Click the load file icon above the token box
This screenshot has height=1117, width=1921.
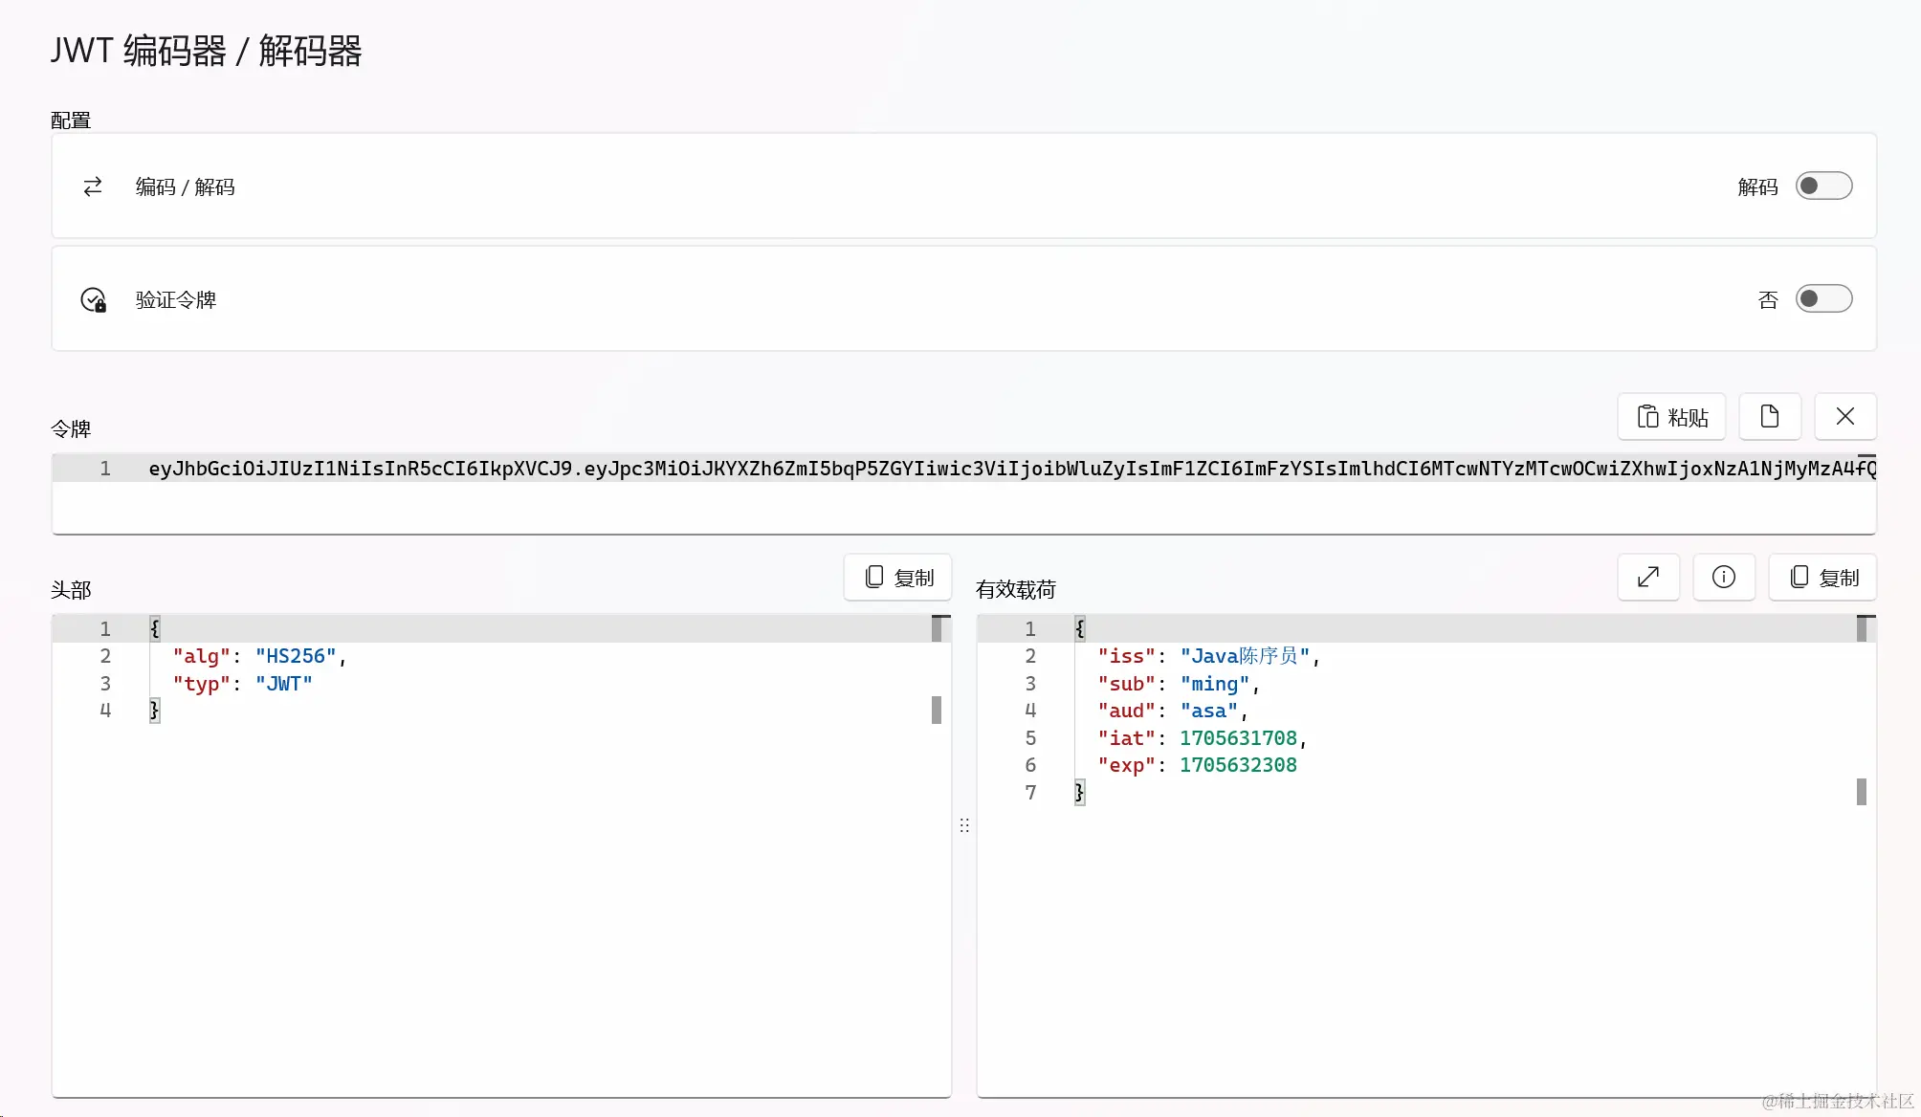(x=1769, y=416)
